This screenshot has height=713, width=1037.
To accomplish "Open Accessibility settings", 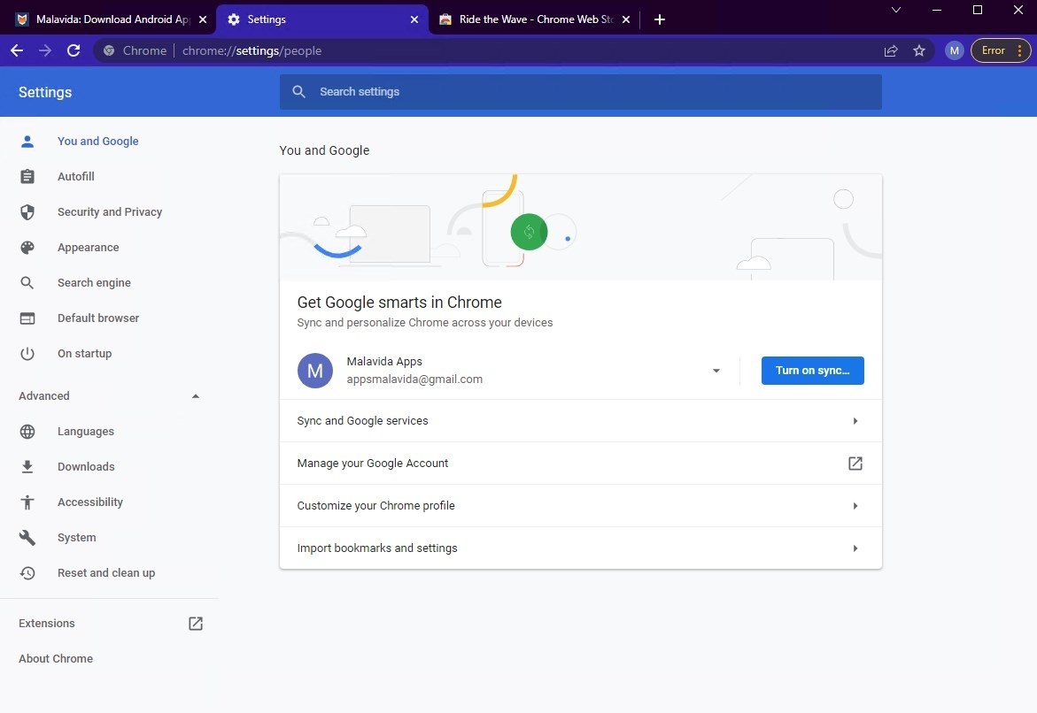I will click(x=90, y=502).
